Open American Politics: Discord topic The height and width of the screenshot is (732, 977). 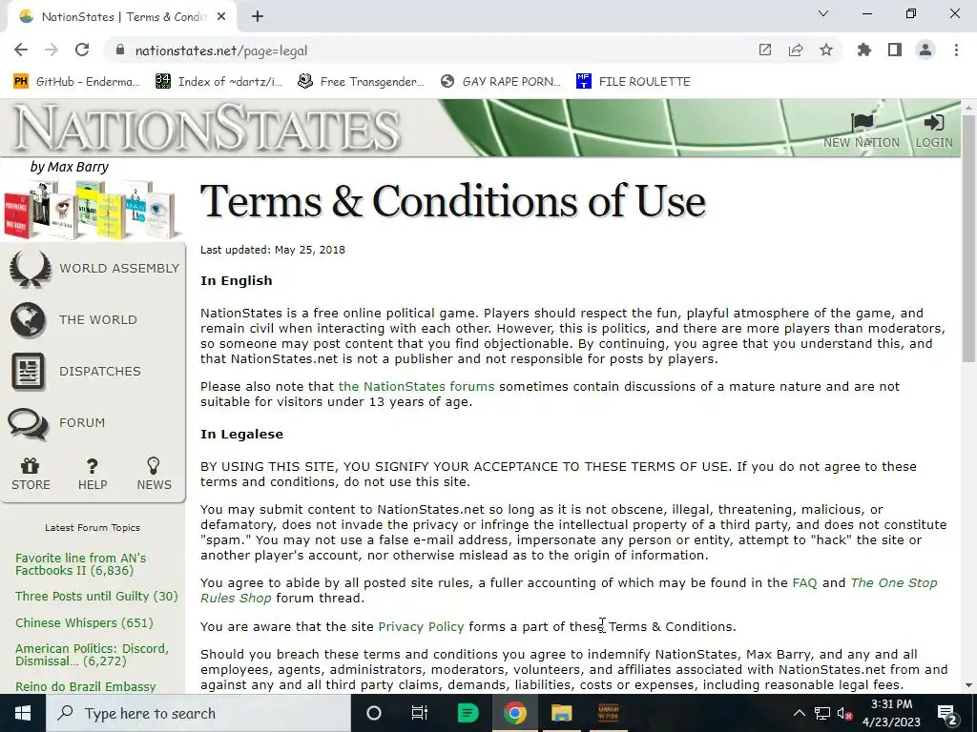(93, 655)
